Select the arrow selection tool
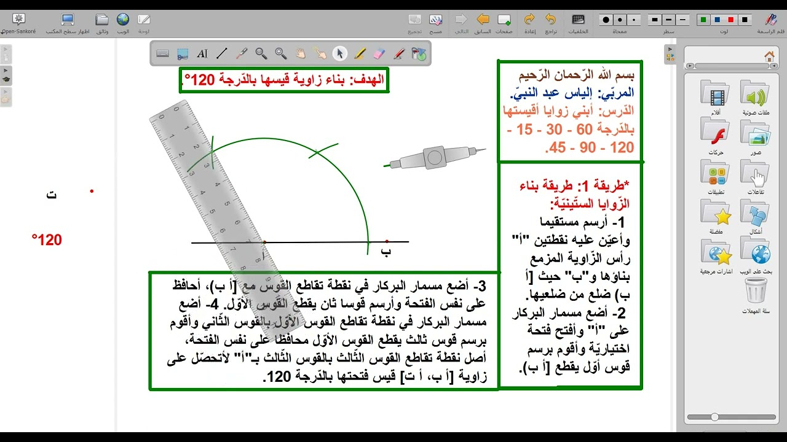787x442 pixels. click(340, 54)
